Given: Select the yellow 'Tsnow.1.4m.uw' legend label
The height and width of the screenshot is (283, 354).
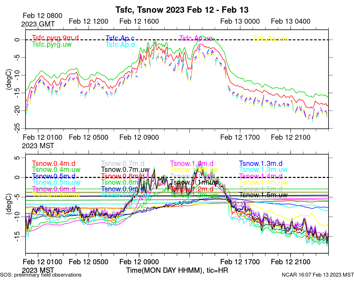Looking at the screenshot, I should [x=263, y=182].
